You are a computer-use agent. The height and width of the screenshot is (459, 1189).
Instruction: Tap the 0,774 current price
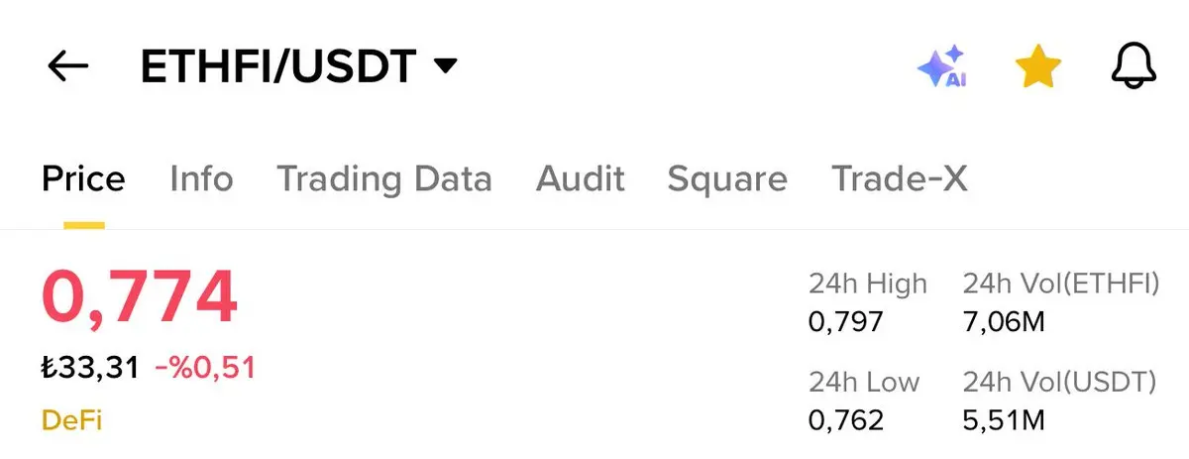(139, 297)
